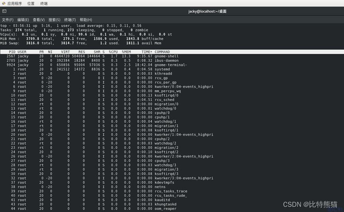
Task: Click the kthreadd process row
Action: coord(163,74)
